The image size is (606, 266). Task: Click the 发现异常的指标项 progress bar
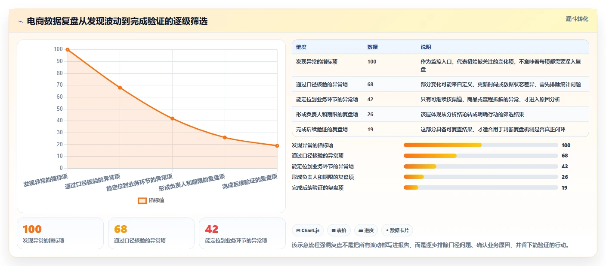click(x=481, y=145)
